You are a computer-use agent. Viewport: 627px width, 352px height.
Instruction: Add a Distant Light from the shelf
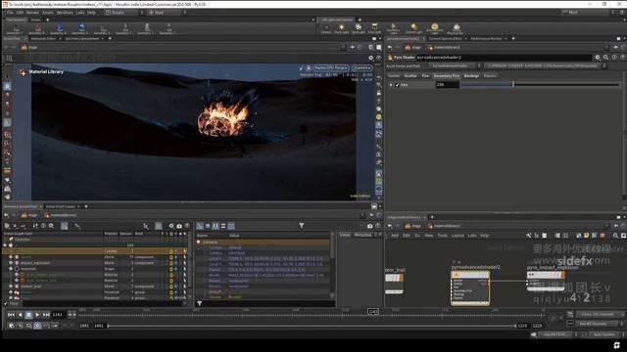tap(413, 28)
